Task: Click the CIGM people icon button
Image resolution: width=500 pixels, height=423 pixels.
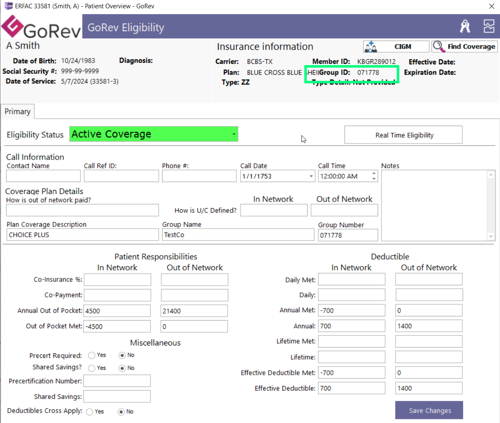Action: [396, 46]
